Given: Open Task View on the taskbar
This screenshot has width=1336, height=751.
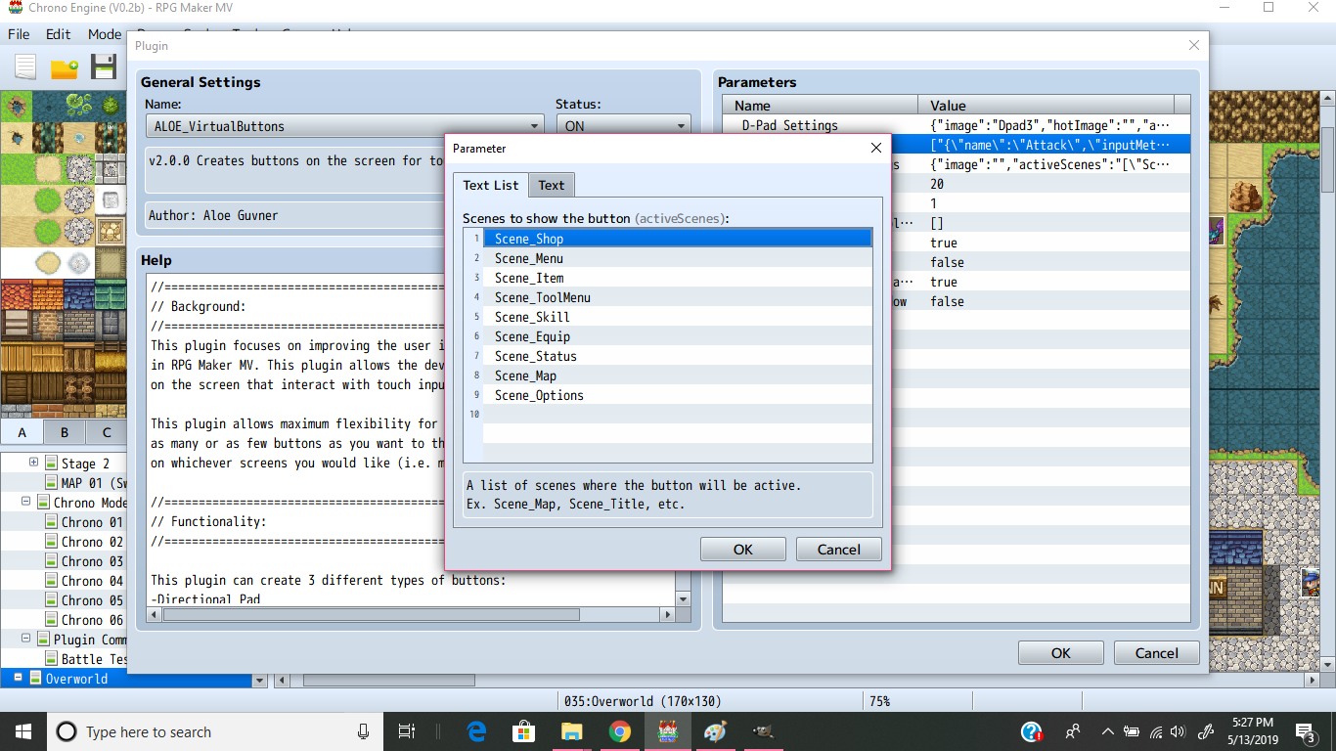Looking at the screenshot, I should [406, 731].
